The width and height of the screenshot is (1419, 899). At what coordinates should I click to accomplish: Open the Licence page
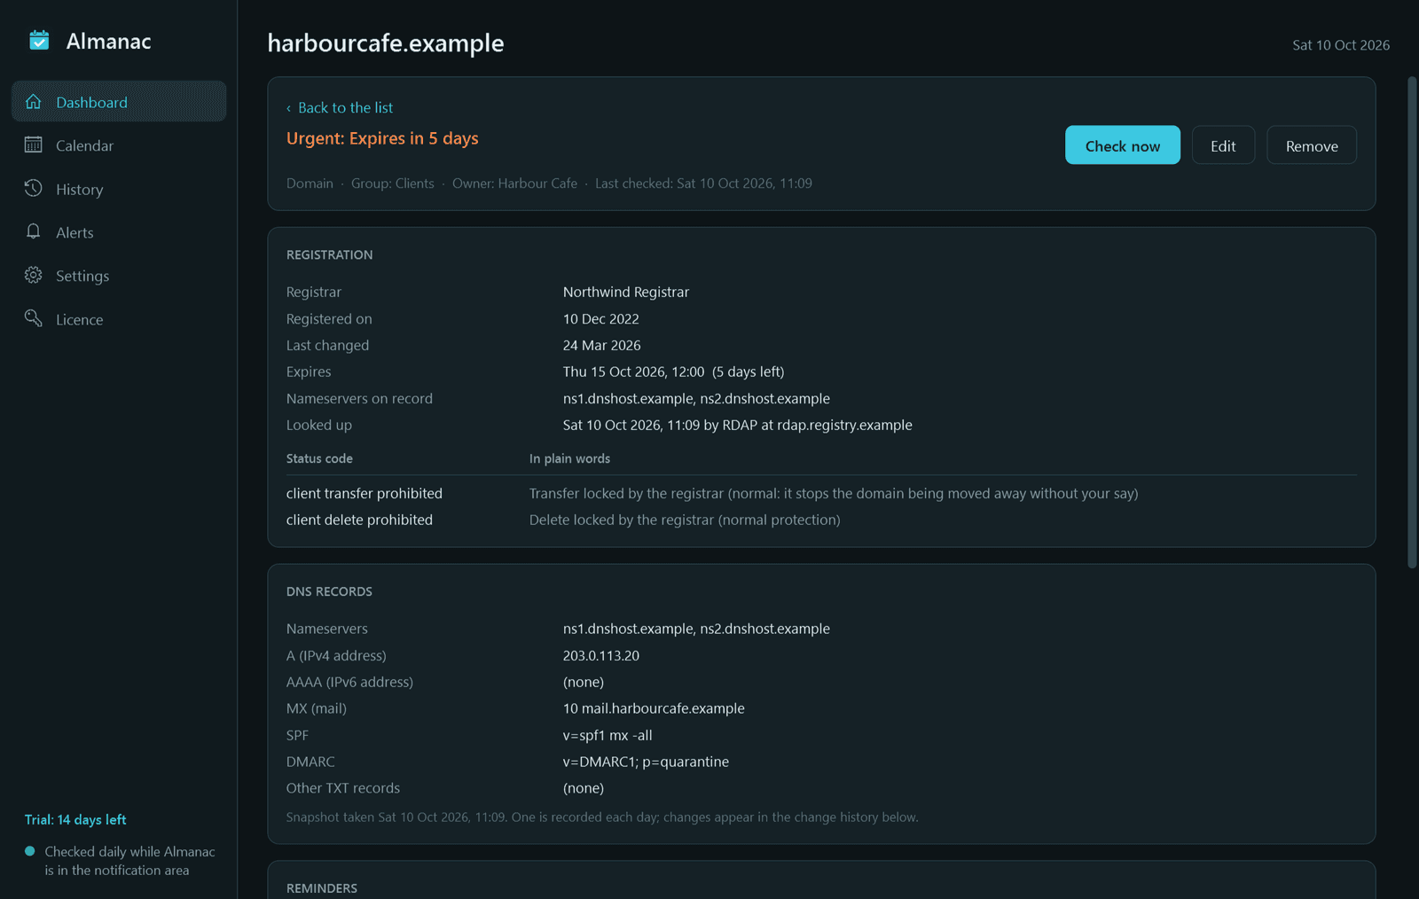(119, 319)
